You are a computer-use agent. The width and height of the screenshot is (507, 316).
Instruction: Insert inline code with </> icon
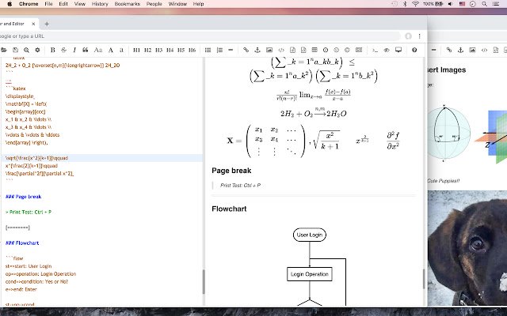(281, 50)
